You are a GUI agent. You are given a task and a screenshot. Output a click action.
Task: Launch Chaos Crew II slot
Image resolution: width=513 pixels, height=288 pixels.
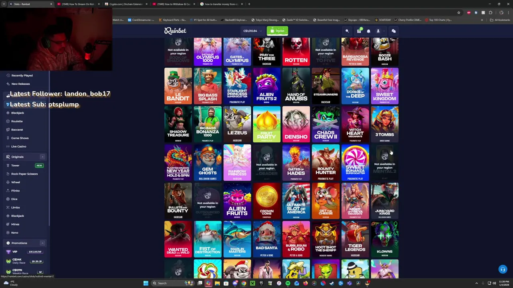(326, 124)
